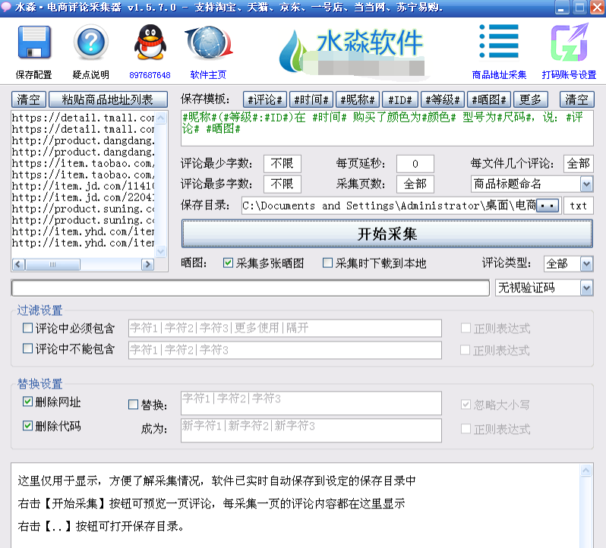This screenshot has height=548, width=606.
Task: Toggle 删除代码 checkbox
Action: pos(27,426)
